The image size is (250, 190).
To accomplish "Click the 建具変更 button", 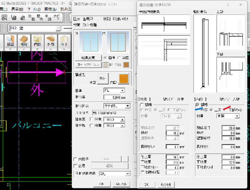I will tap(88, 58).
